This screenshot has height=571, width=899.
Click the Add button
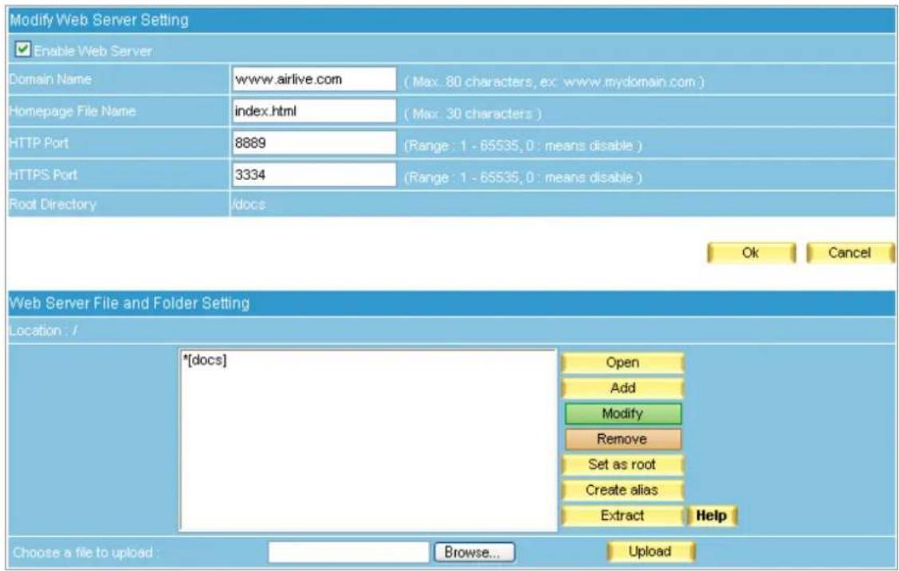pos(622,389)
